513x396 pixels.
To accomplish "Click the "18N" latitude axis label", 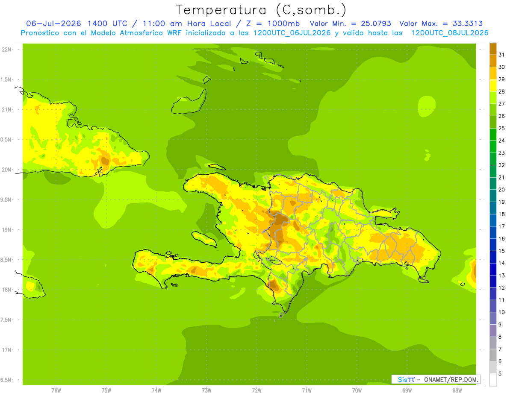I will coord(6,290).
